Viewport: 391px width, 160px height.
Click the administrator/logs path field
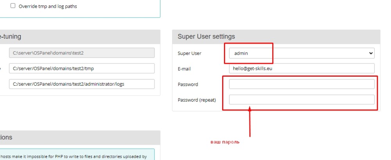pyautogui.click(x=82, y=84)
